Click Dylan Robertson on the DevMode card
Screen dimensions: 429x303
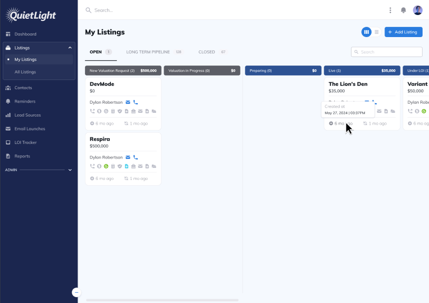pos(106,102)
